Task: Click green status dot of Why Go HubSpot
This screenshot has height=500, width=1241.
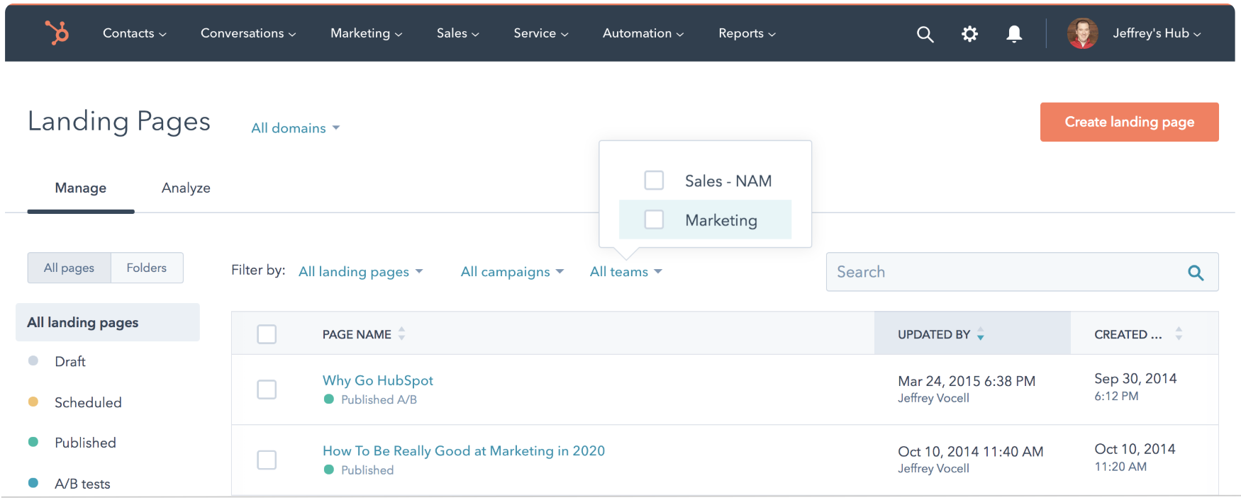Action: (329, 399)
